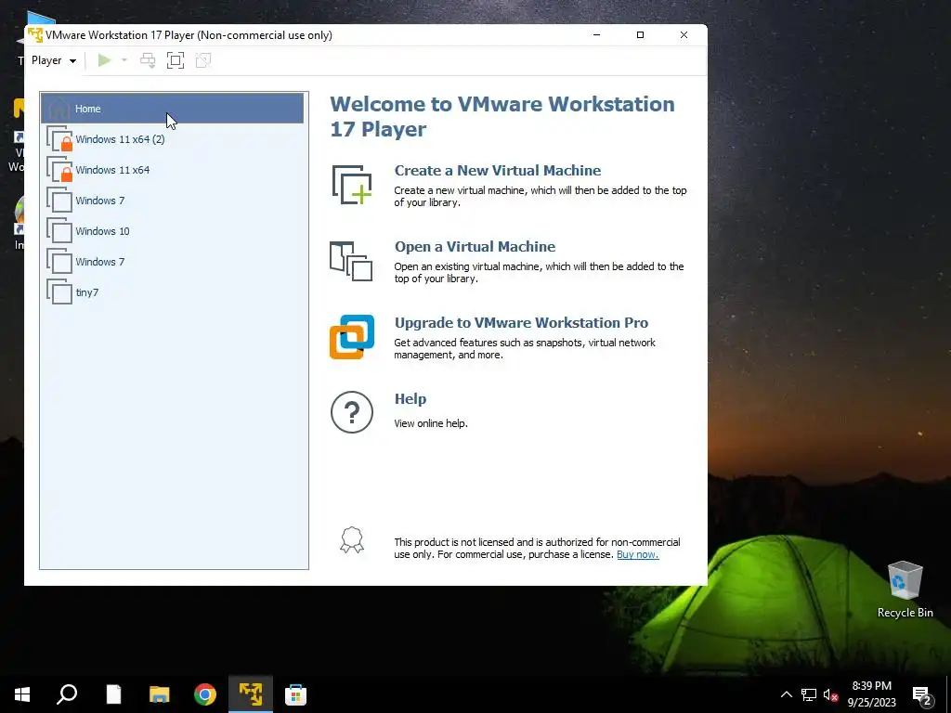Viewport: 951px width, 713px height.
Task: Select the Windows 11 x64 virtual machine
Action: 172,170
